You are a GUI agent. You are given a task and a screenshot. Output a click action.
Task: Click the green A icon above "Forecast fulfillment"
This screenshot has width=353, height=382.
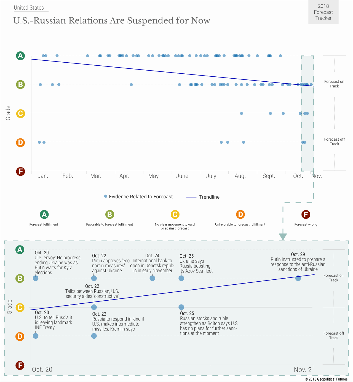[x=44, y=214]
